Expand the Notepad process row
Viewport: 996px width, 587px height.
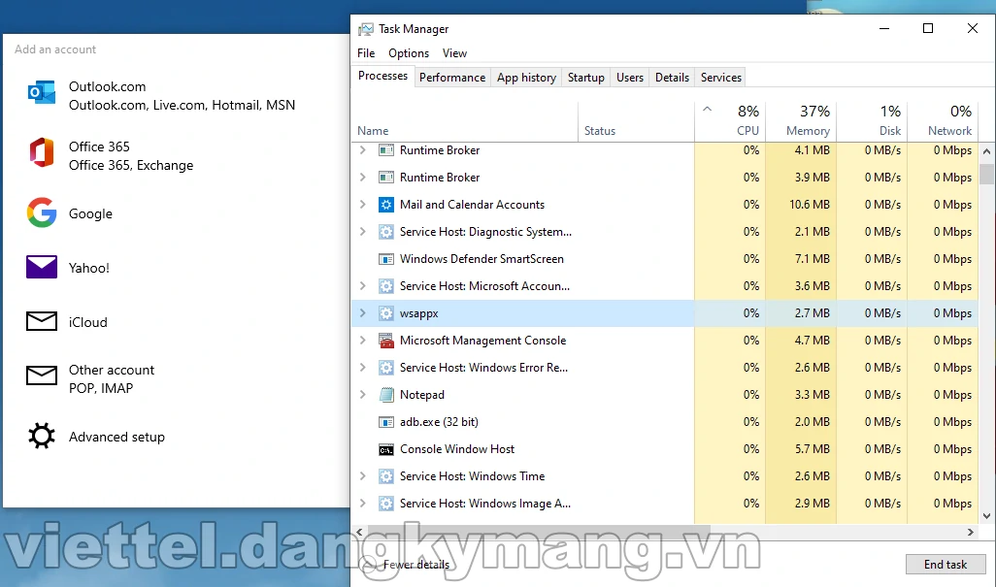[363, 395]
